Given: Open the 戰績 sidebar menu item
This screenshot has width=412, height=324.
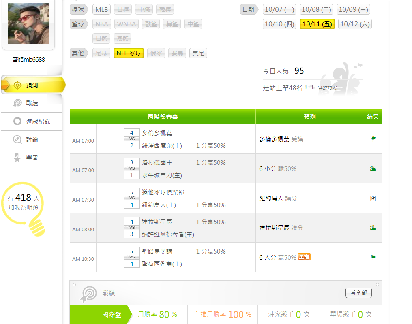Looking at the screenshot, I should [x=31, y=103].
